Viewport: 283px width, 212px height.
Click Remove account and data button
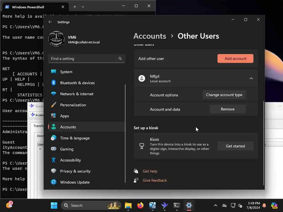click(x=228, y=109)
